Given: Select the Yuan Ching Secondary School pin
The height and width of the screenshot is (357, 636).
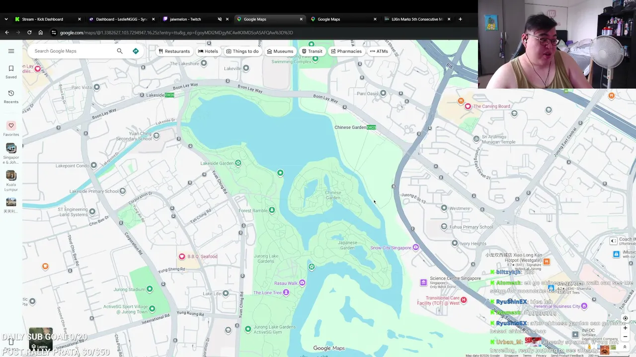Looking at the screenshot, I should 157,135.
